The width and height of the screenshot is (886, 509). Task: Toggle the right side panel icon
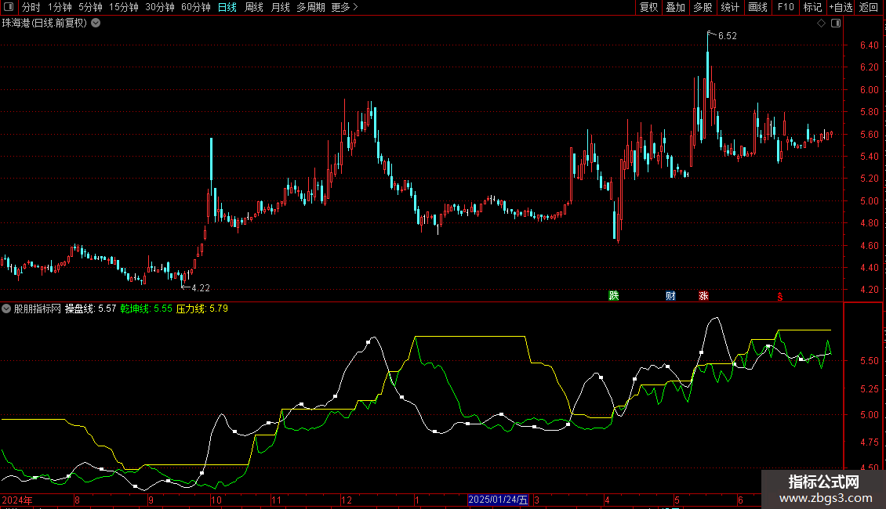836,23
